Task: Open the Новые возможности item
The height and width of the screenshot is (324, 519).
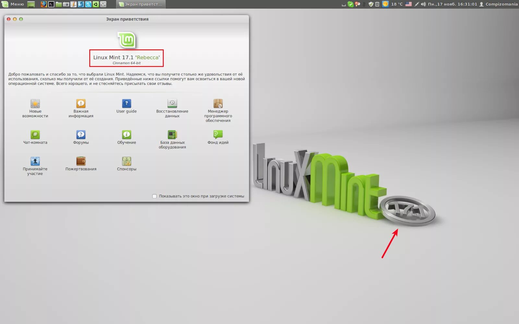Action: coord(35,108)
